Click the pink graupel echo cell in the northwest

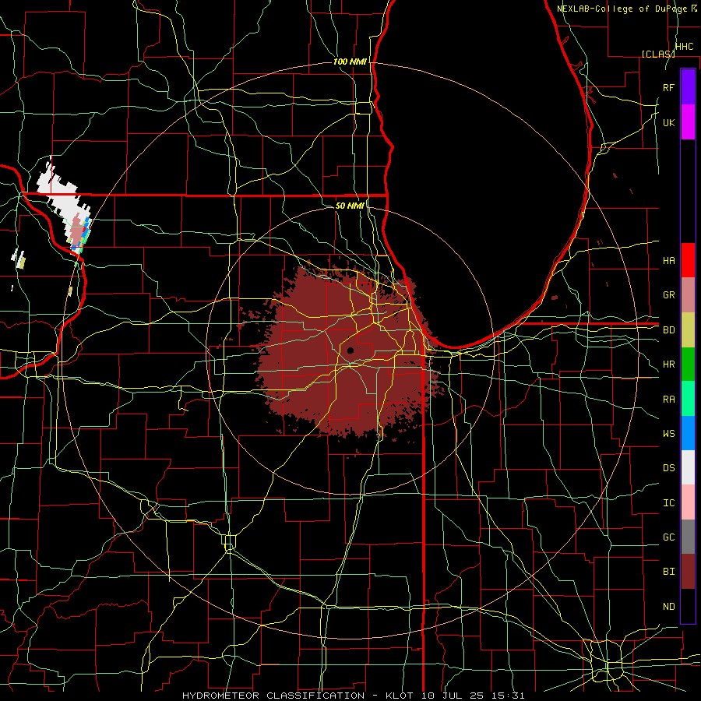(77, 231)
